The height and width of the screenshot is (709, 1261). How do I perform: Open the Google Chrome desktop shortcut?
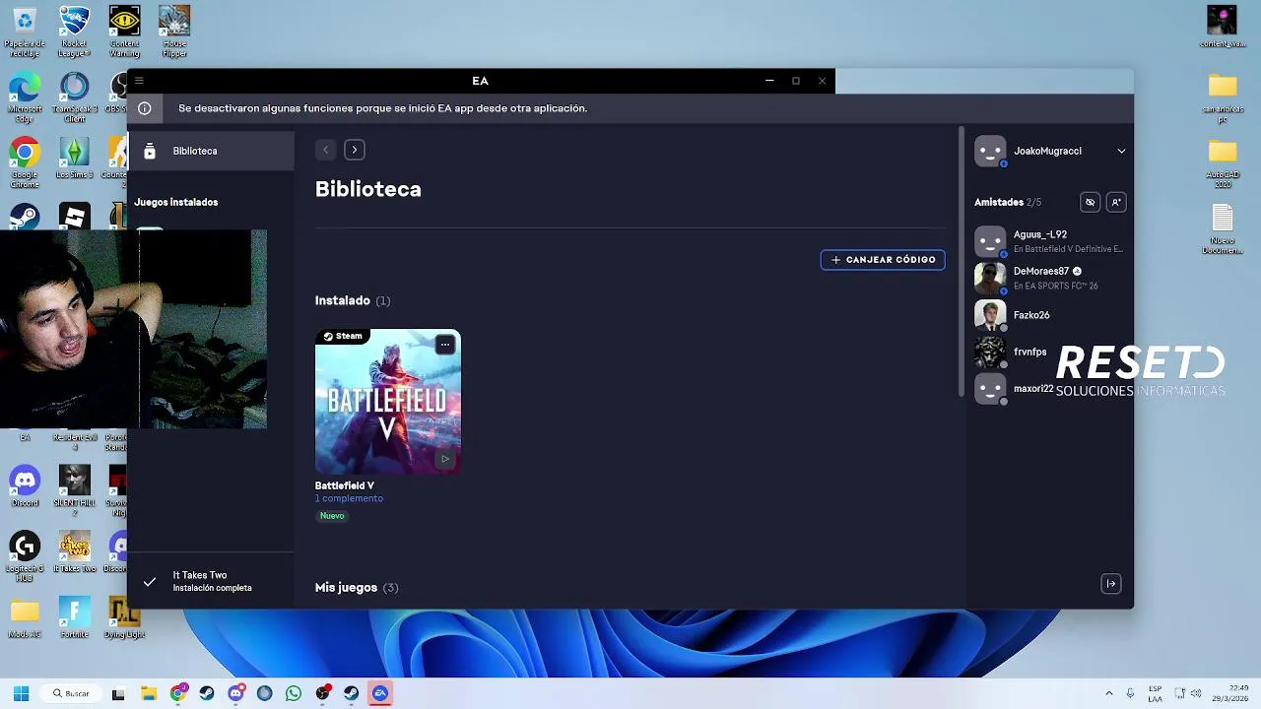[25, 163]
